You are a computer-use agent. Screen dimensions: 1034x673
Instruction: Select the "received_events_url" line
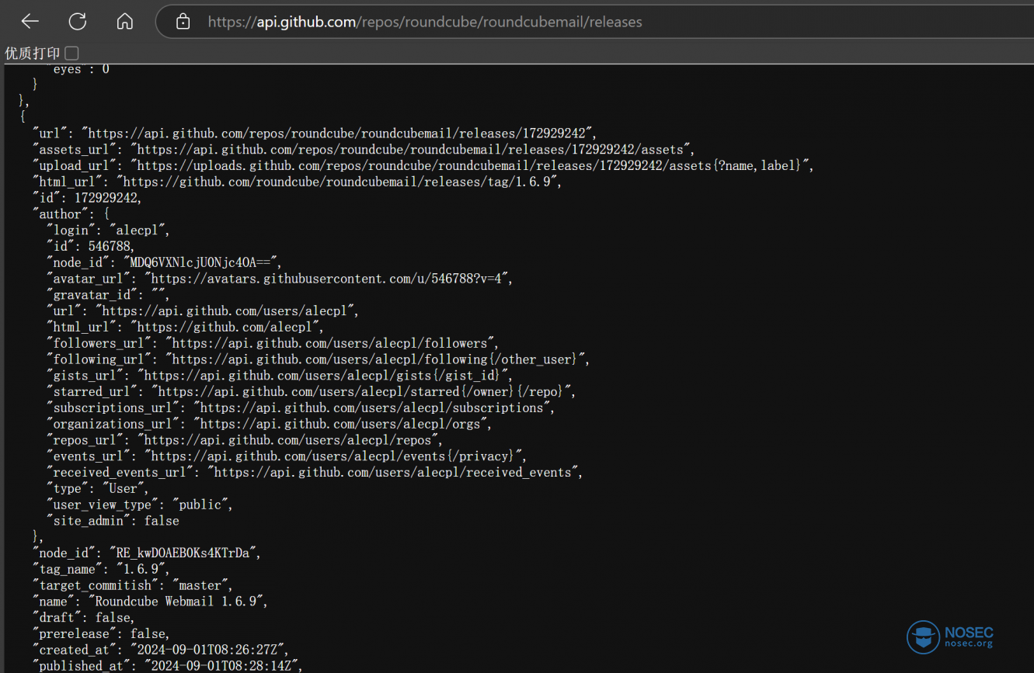click(x=315, y=472)
